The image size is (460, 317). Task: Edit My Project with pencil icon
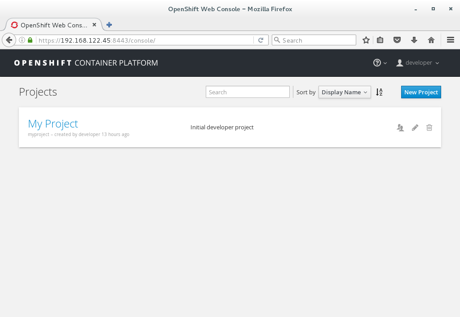(x=415, y=128)
